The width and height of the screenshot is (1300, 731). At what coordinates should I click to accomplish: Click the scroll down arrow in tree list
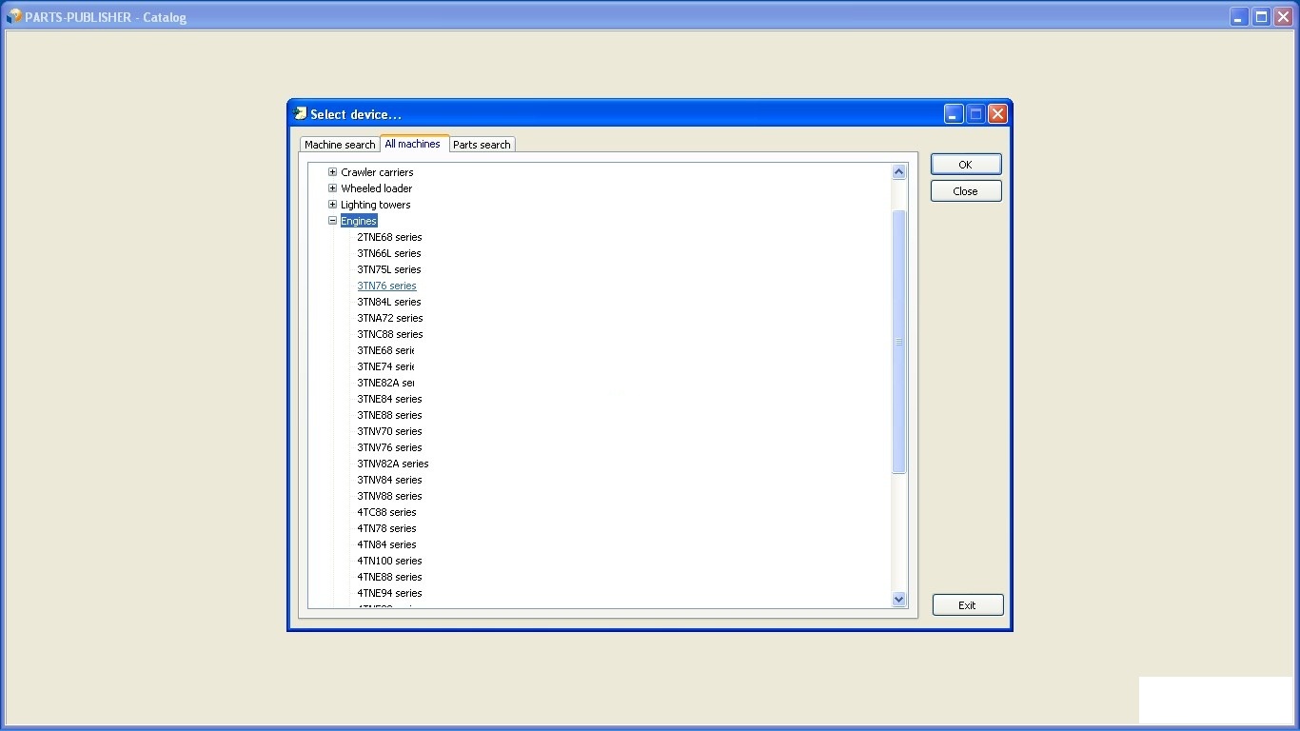(898, 599)
